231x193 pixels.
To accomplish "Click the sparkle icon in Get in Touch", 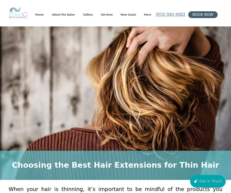I will coord(196,181).
